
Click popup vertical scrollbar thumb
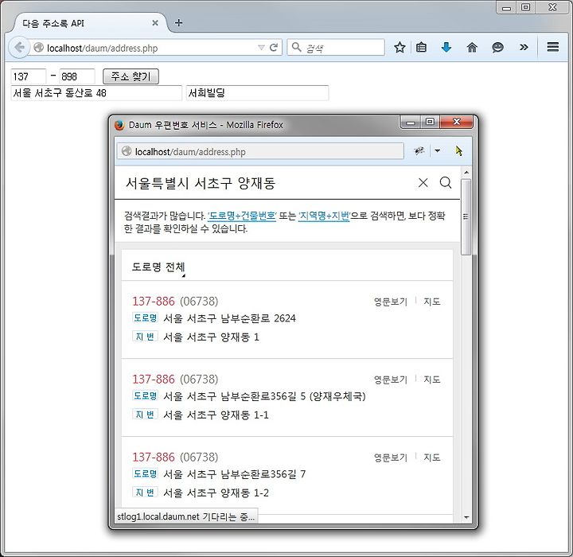click(x=466, y=216)
